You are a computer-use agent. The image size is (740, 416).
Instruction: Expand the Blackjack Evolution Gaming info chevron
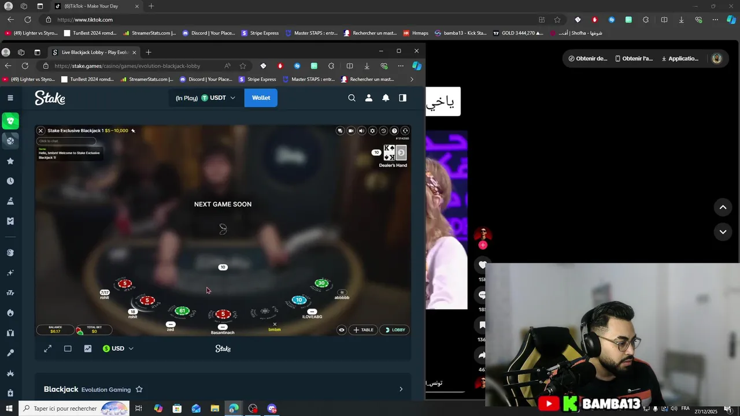pyautogui.click(x=401, y=389)
